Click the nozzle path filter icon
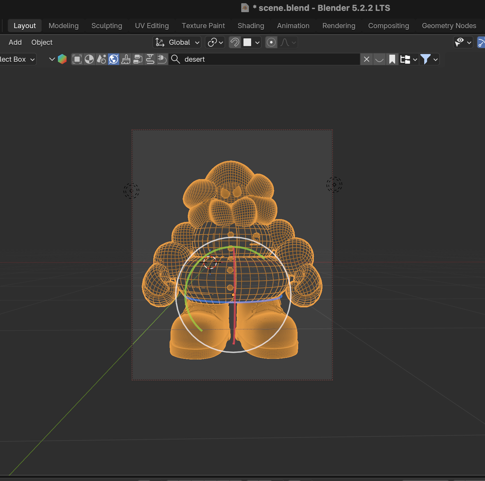485x481 pixels. click(x=150, y=59)
